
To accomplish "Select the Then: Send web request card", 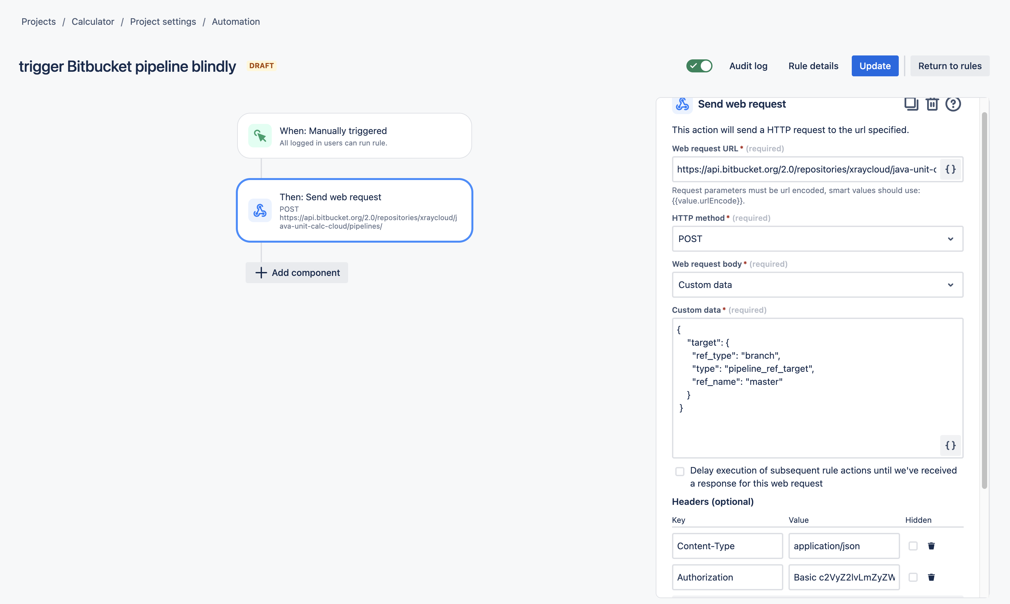I will [x=355, y=210].
